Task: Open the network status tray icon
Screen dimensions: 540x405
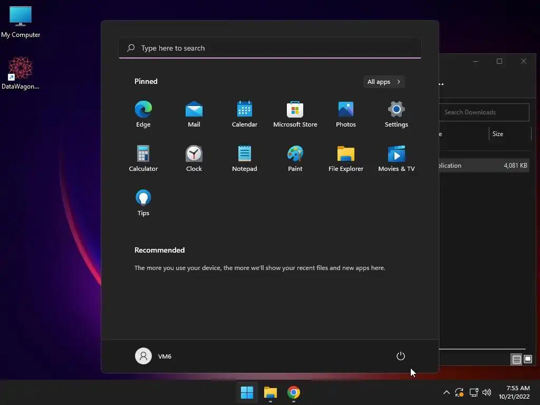Action: tap(474, 392)
